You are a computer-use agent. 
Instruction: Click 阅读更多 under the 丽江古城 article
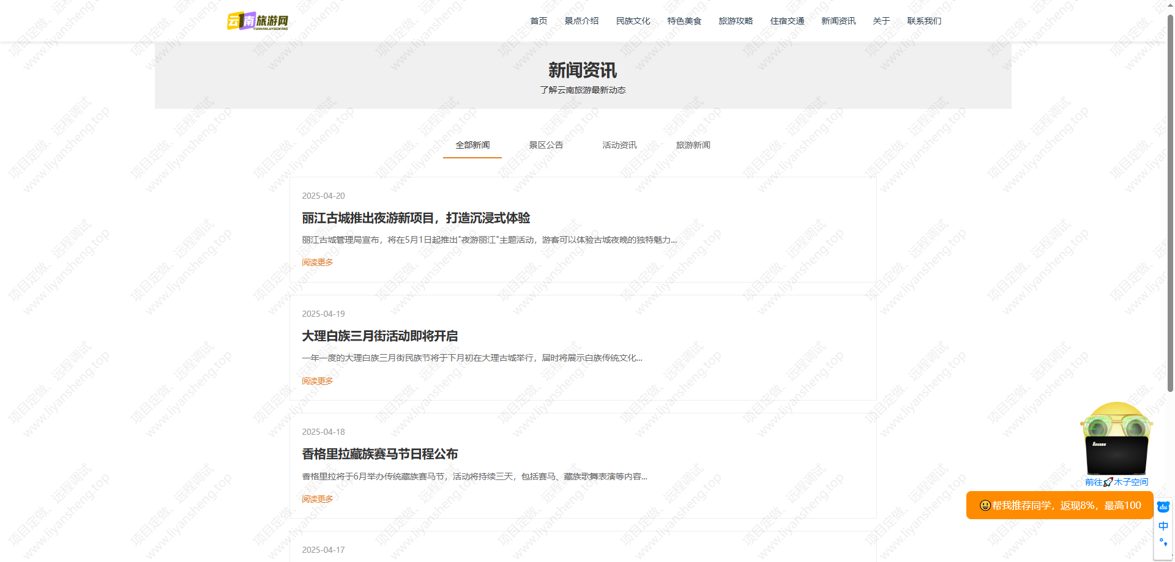[317, 262]
